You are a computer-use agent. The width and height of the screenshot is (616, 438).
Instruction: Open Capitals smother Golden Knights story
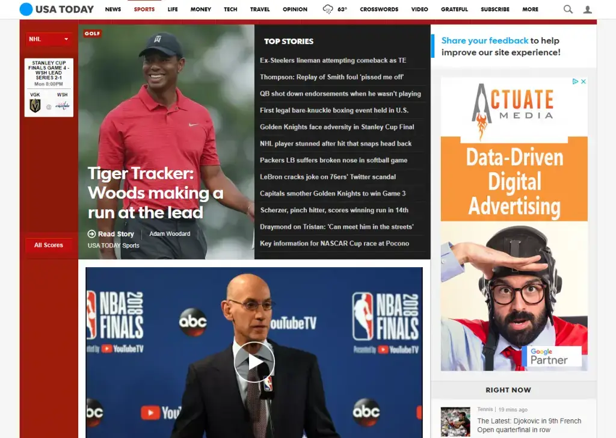(332, 193)
